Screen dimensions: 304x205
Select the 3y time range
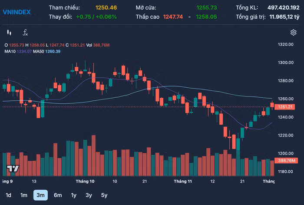(89, 195)
